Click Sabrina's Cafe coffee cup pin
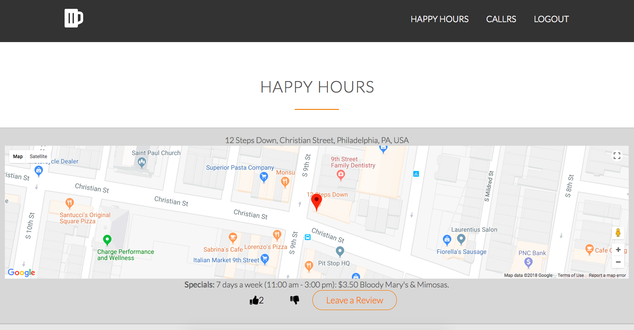The width and height of the screenshot is (634, 330). click(233, 238)
